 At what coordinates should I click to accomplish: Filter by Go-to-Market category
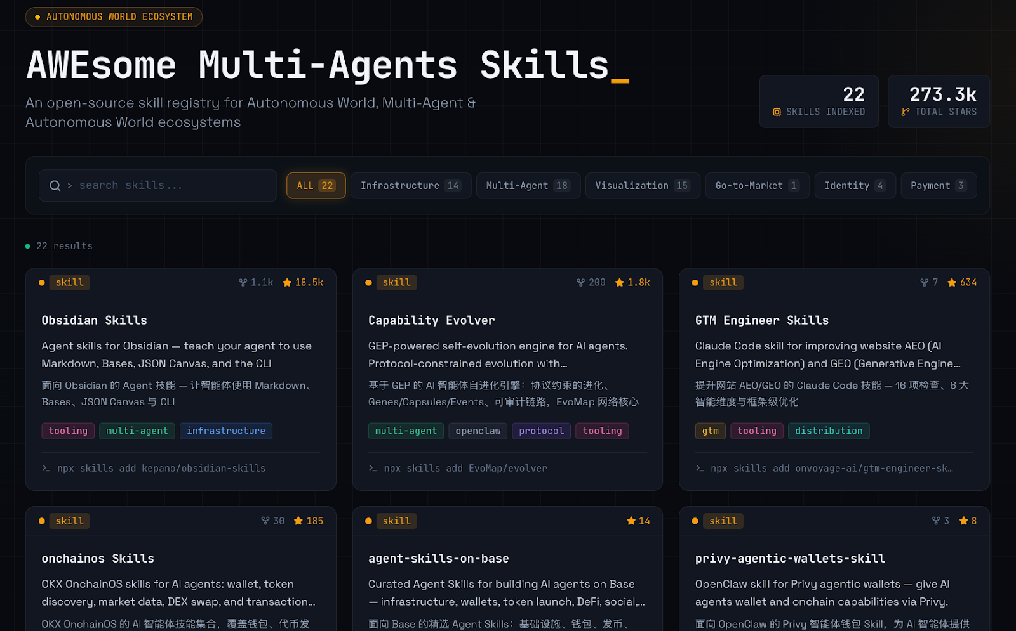click(758, 186)
